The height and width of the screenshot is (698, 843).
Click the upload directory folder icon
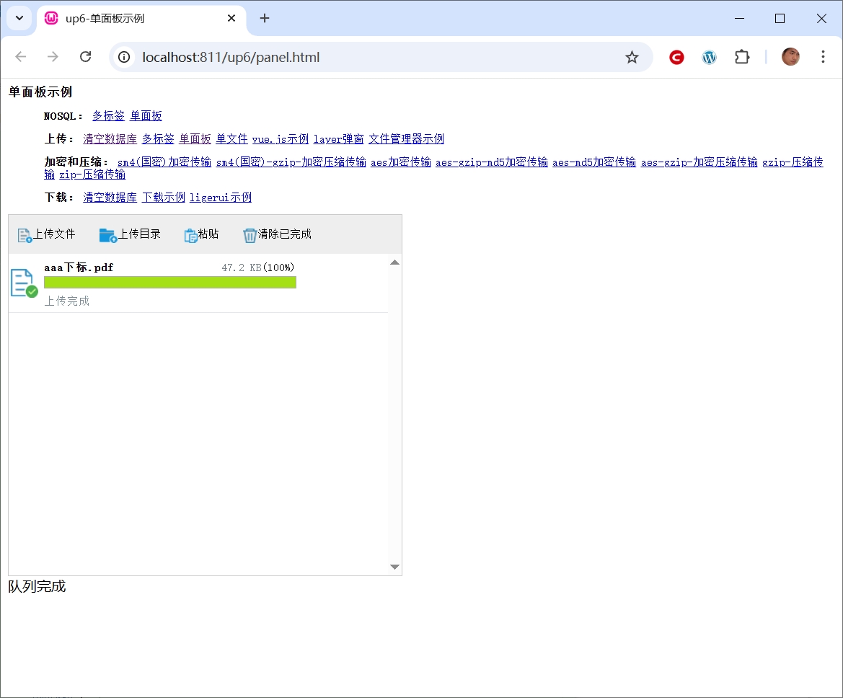pyautogui.click(x=107, y=235)
